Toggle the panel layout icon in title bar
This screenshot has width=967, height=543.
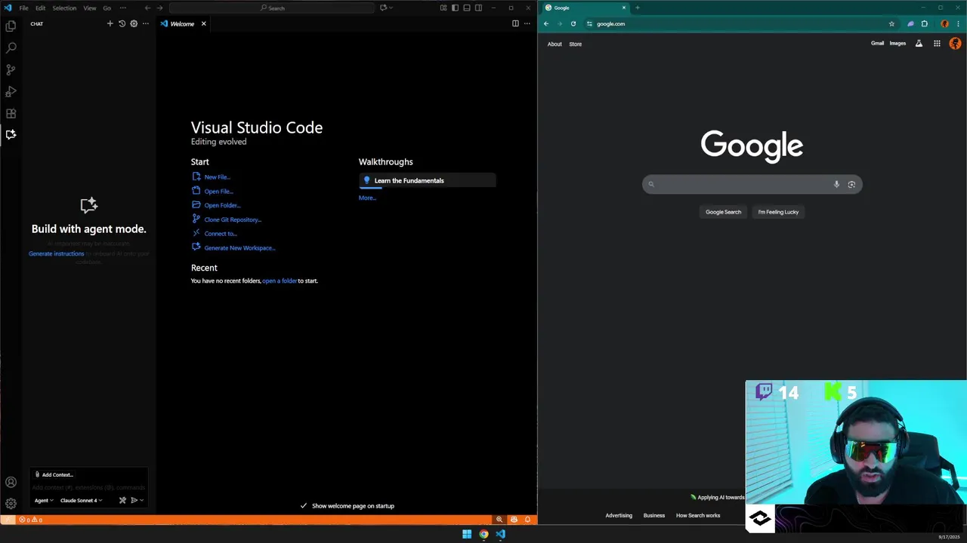467,8
